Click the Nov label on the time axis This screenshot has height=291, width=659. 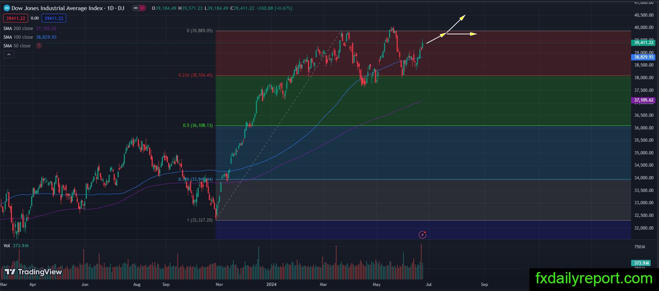tap(220, 284)
